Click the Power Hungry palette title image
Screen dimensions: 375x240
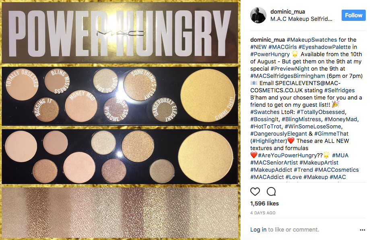pos(120,33)
